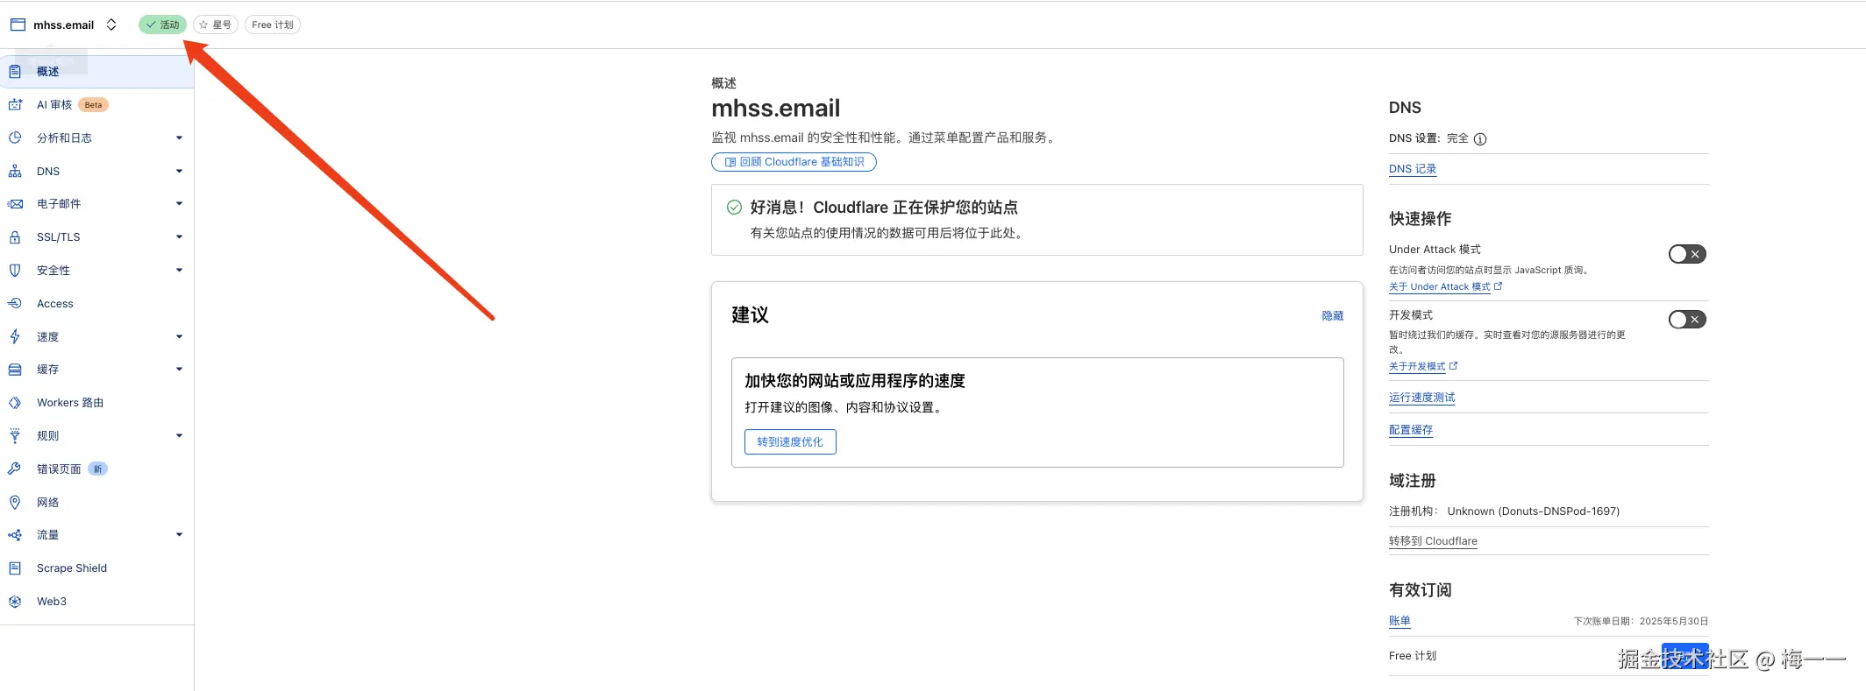The height and width of the screenshot is (691, 1866).
Task: Toggle the 开发模式 switch
Action: 1687,320
